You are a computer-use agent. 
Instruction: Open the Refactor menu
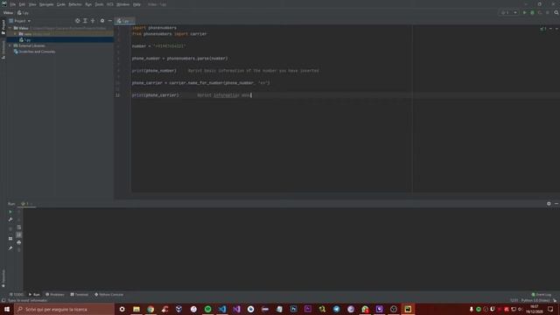click(75, 4)
